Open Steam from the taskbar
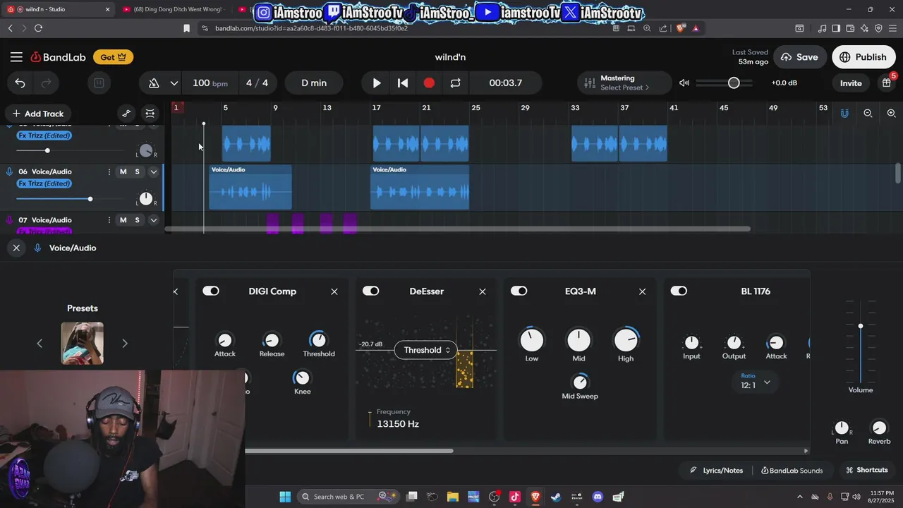The height and width of the screenshot is (508, 903). 556,497
